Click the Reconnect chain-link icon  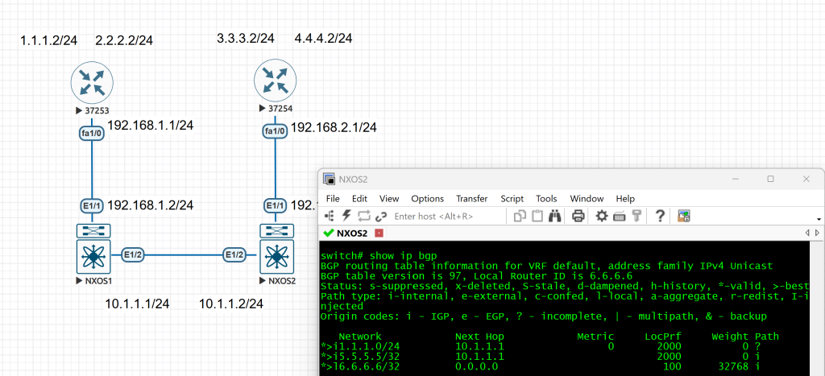[x=381, y=216]
